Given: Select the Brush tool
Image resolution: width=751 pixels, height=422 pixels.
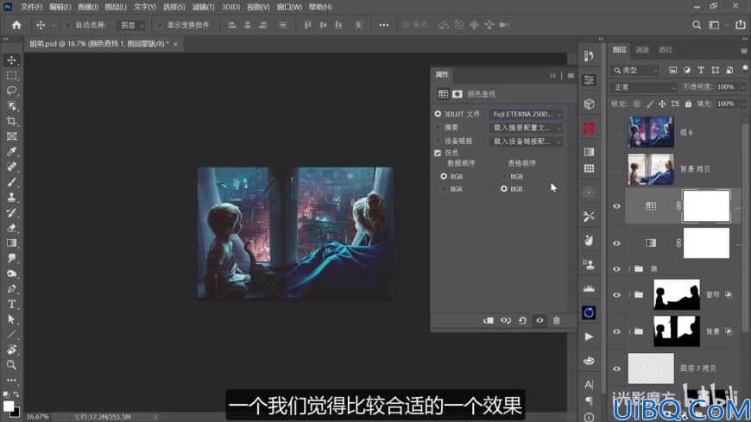Looking at the screenshot, I should [x=11, y=182].
